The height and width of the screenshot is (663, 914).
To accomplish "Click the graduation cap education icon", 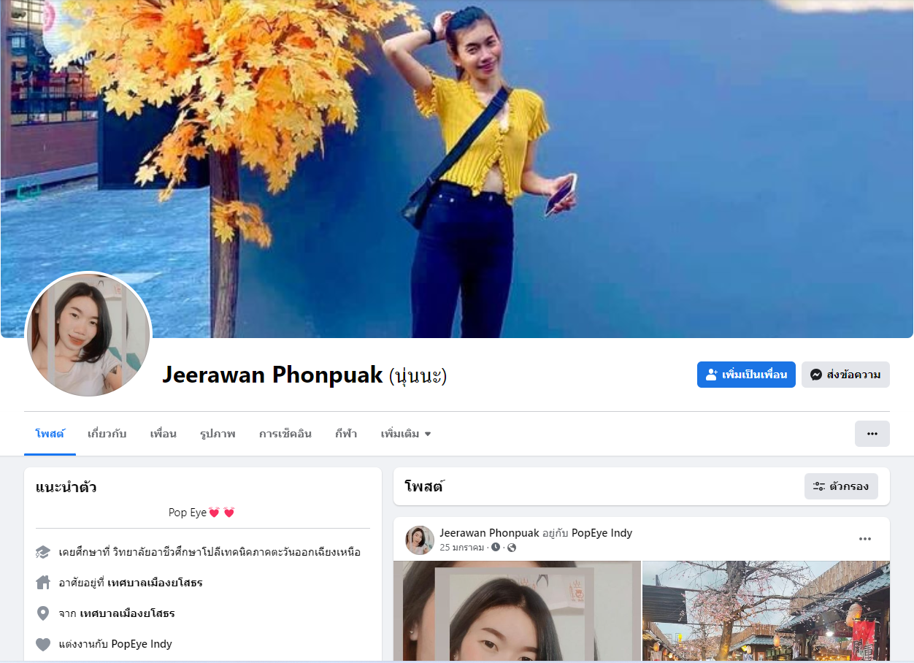I will click(x=43, y=552).
